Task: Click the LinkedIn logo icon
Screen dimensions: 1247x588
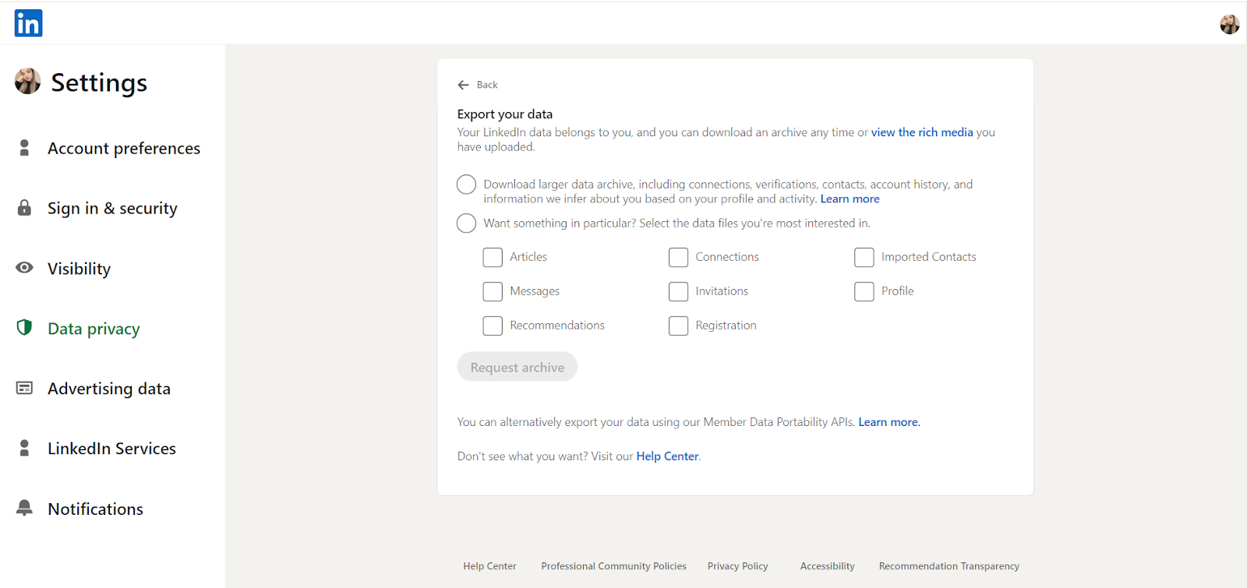Action: coord(28,23)
